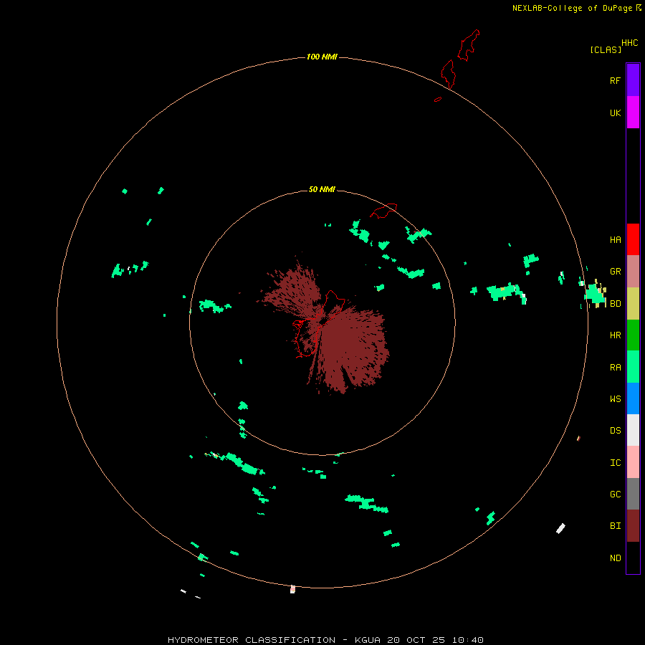Click the HR legend label
The width and height of the screenshot is (645, 645).
pyautogui.click(x=615, y=335)
